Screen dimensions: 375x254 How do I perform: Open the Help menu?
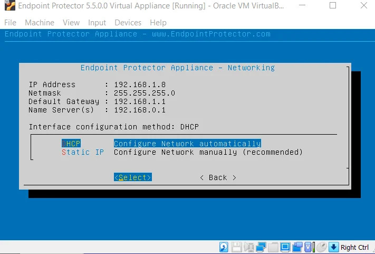[x=158, y=23]
